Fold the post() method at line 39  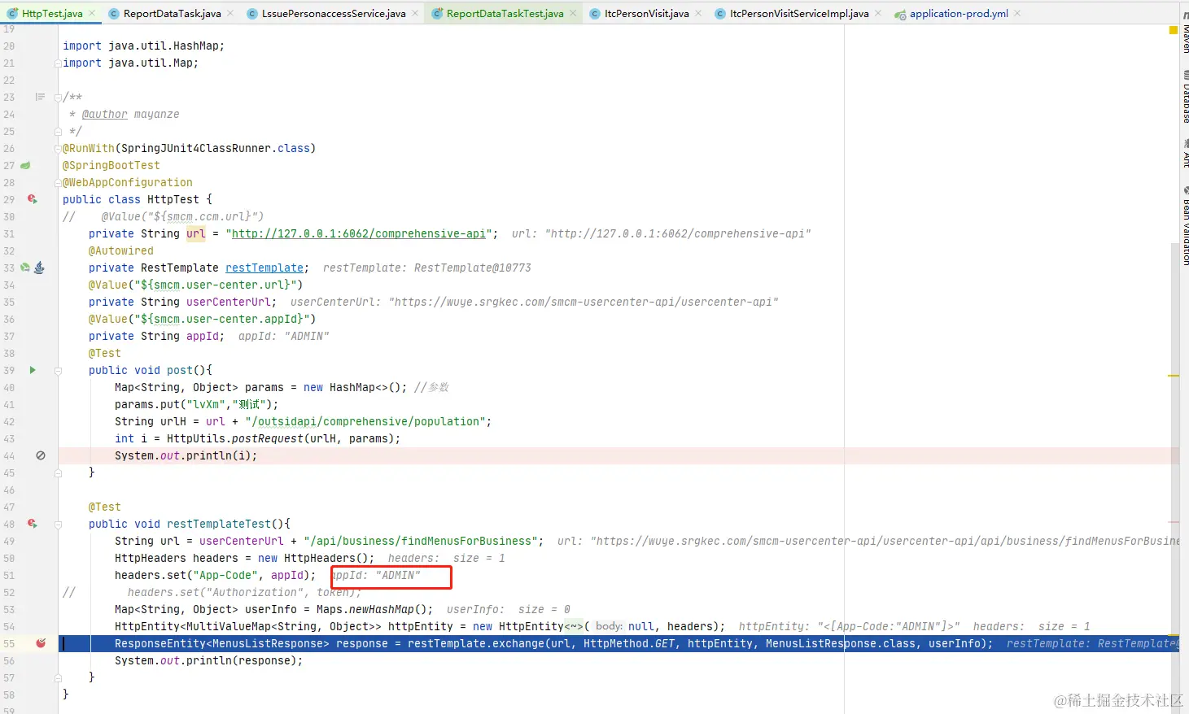click(x=58, y=370)
